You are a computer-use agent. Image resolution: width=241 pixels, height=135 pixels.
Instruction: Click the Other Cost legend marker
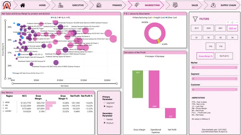pos(166,17)
